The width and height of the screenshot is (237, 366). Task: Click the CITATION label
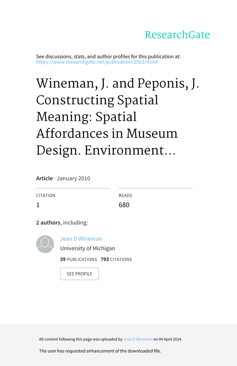point(46,195)
